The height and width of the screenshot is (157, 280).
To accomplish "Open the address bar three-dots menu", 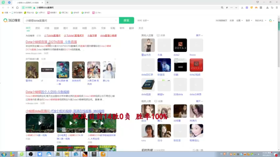I will 231,7.
